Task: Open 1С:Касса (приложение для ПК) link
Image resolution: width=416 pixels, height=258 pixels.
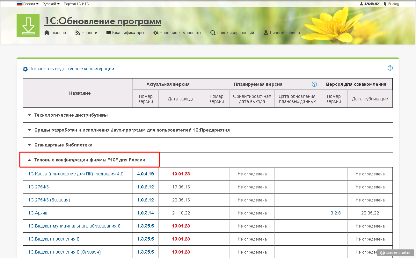Action: point(76,174)
